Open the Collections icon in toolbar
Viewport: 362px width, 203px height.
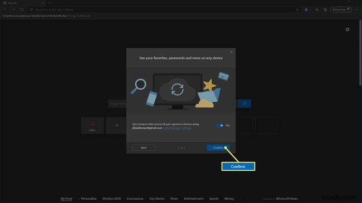click(x=325, y=9)
